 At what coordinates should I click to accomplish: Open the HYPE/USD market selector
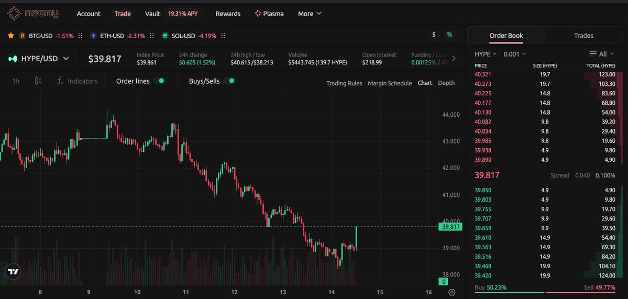39,59
